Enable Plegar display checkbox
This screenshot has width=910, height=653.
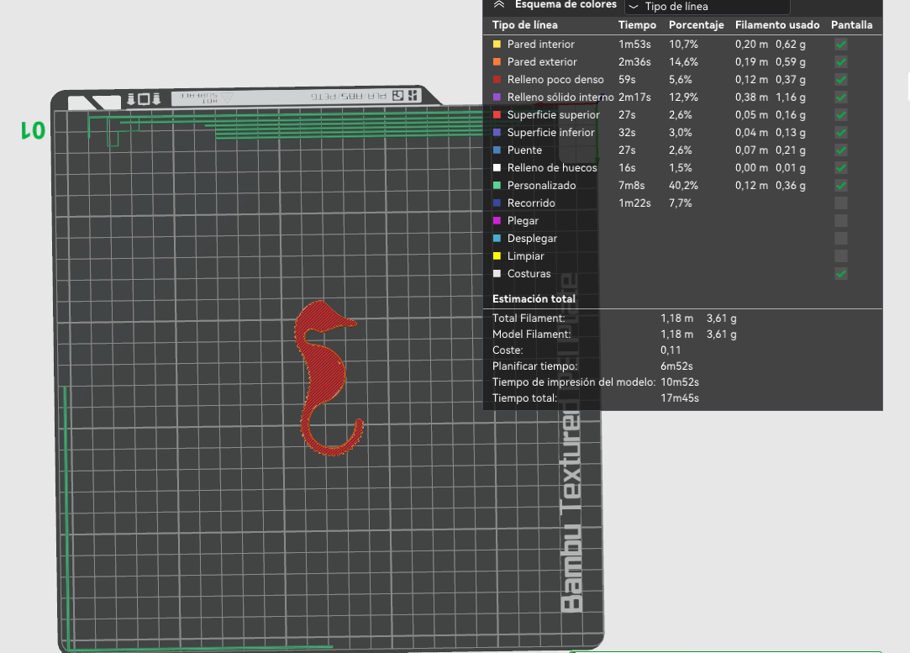[840, 221]
